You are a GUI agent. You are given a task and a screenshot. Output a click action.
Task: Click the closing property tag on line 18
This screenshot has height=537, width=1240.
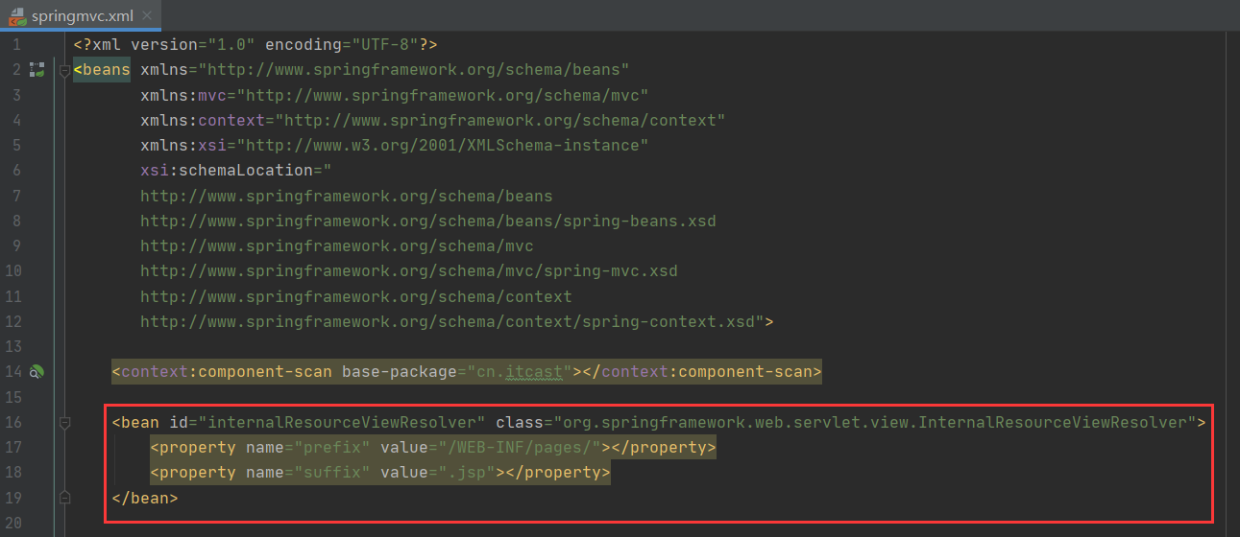558,472
